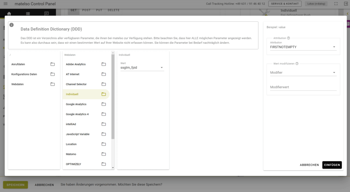Image resolution: width=350 pixels, height=192 pixels.
Task: Select the Konfigurations Daten entry
Action: (x=33, y=74)
